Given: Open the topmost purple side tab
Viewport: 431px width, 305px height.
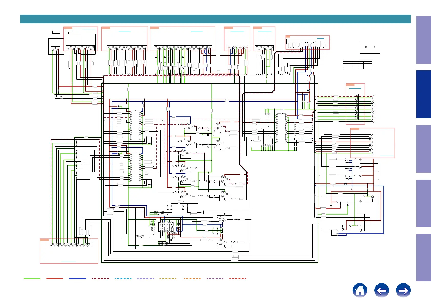Looking at the screenshot, I should [424, 40].
